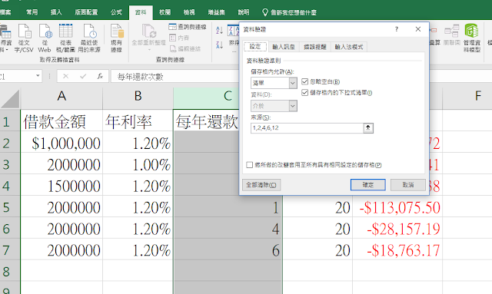Open the 儲存格內允許 dropdown list
This screenshot has width=492, height=294.
pyautogui.click(x=292, y=83)
